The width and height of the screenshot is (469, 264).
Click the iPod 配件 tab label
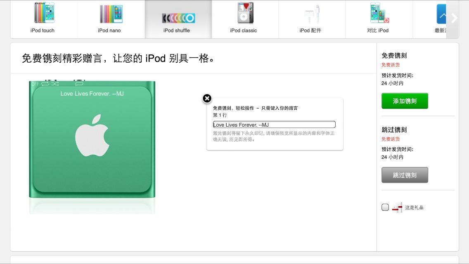pyautogui.click(x=310, y=31)
